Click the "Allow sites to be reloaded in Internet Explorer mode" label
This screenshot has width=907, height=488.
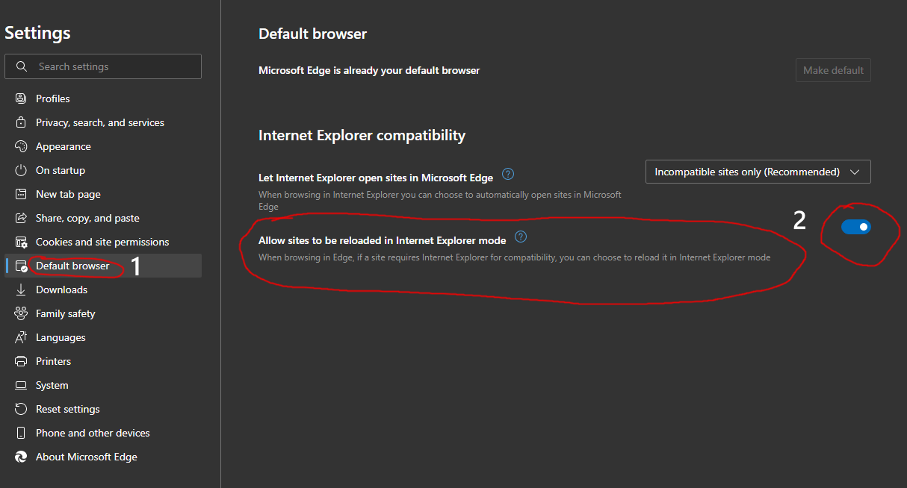[383, 240]
